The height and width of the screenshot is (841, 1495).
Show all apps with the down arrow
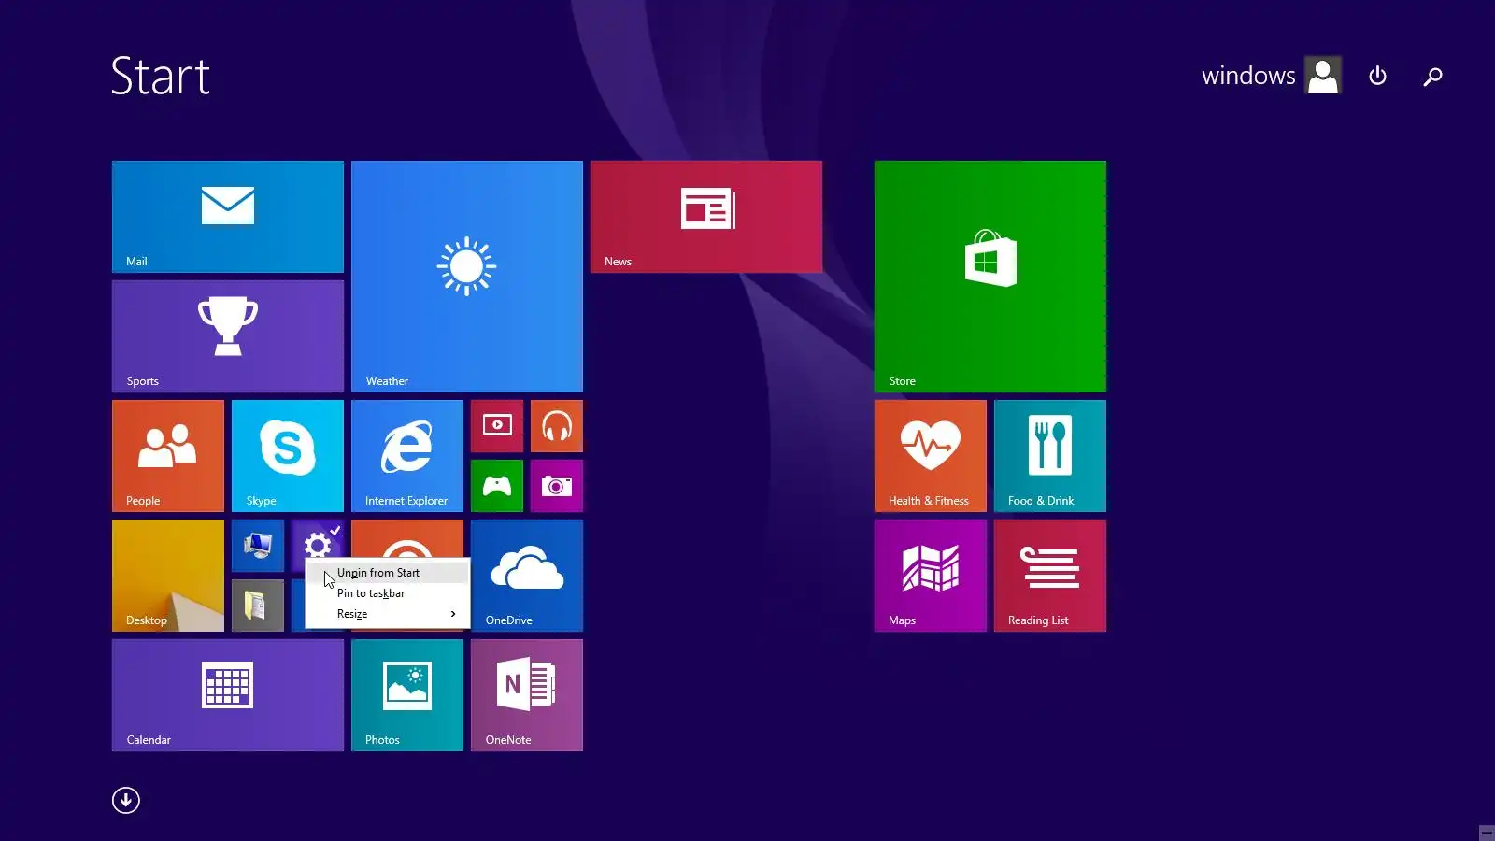point(126,800)
